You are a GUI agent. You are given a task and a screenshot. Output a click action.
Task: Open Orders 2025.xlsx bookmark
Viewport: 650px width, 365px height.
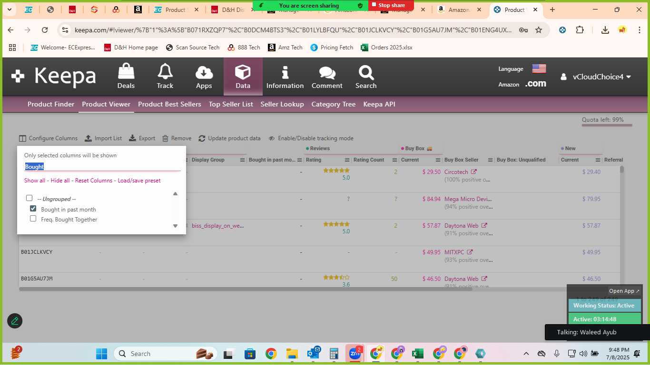[x=386, y=48]
